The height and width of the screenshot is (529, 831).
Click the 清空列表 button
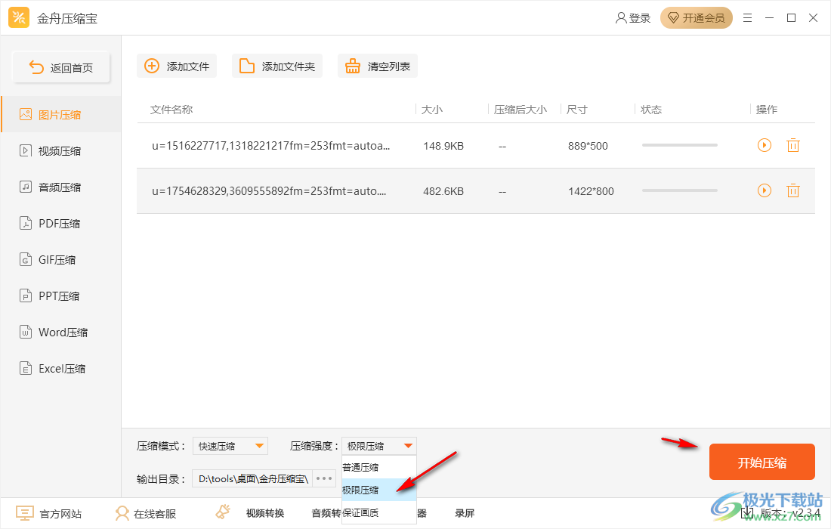coord(377,67)
